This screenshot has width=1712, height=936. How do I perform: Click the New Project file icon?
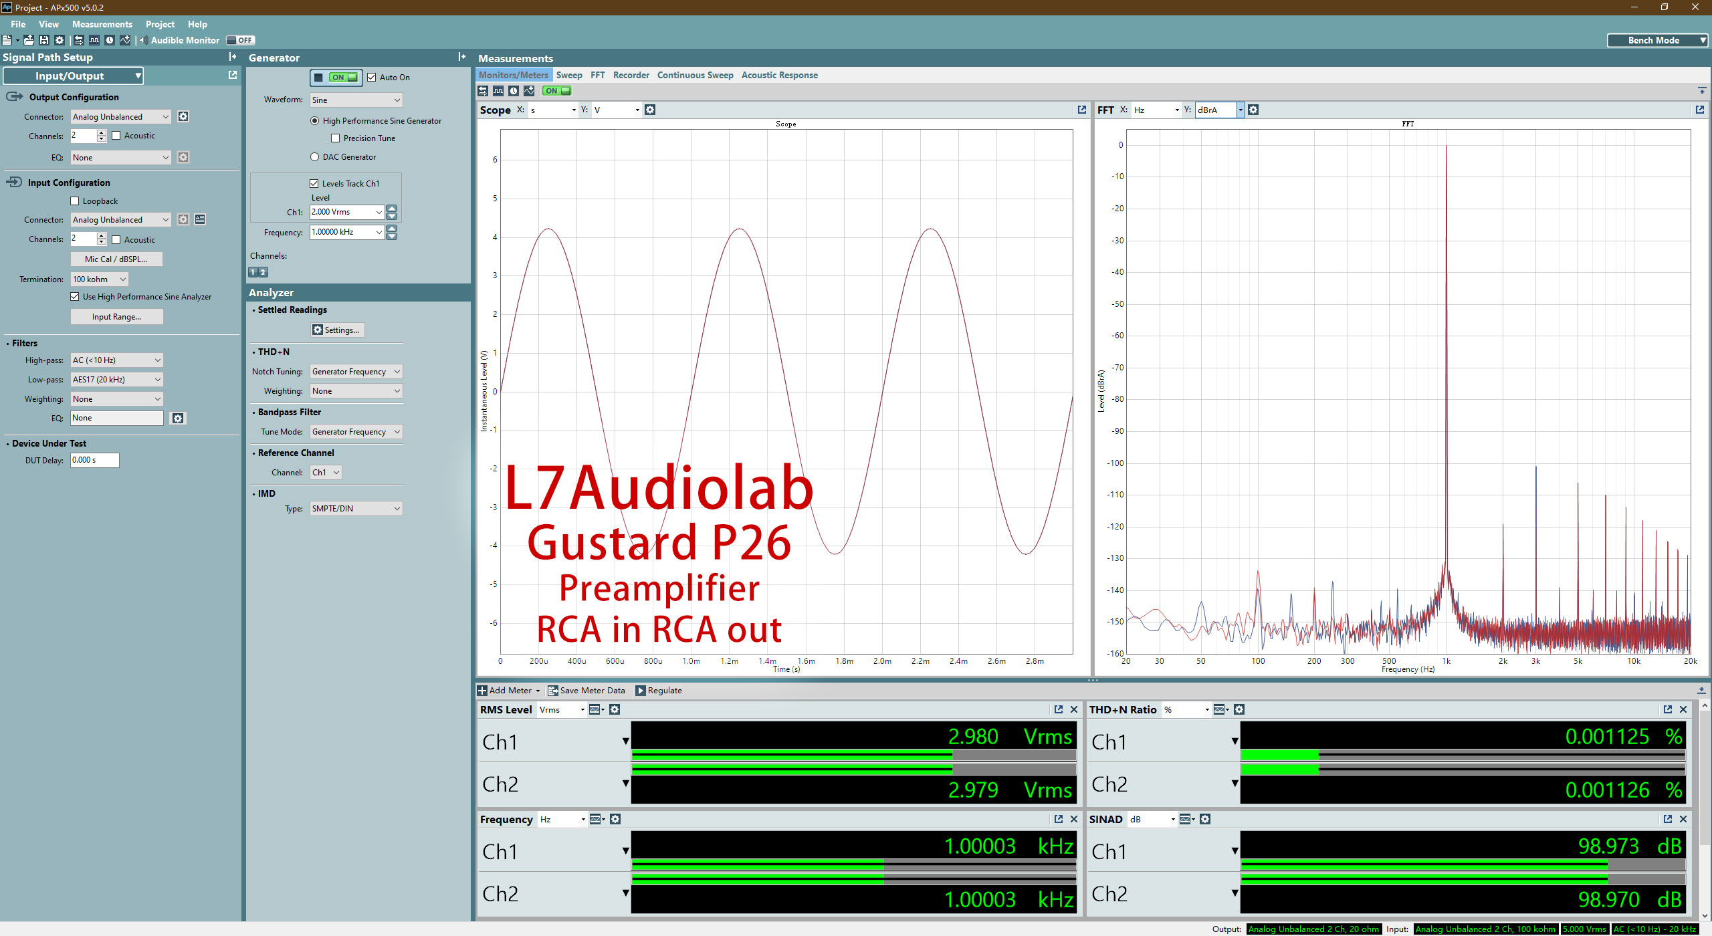(x=7, y=40)
